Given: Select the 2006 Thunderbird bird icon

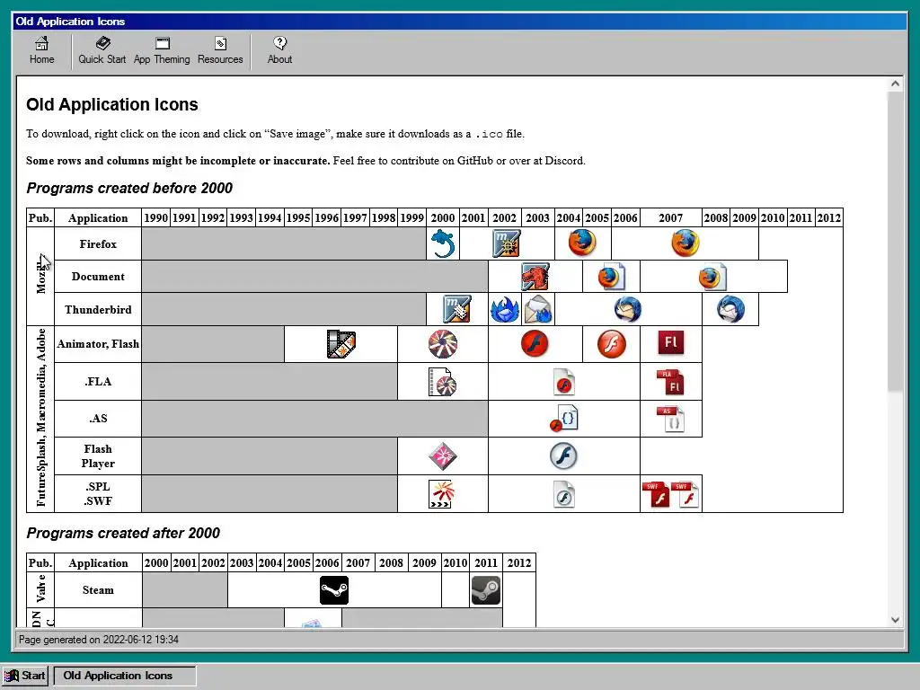Looking at the screenshot, I should tap(628, 309).
